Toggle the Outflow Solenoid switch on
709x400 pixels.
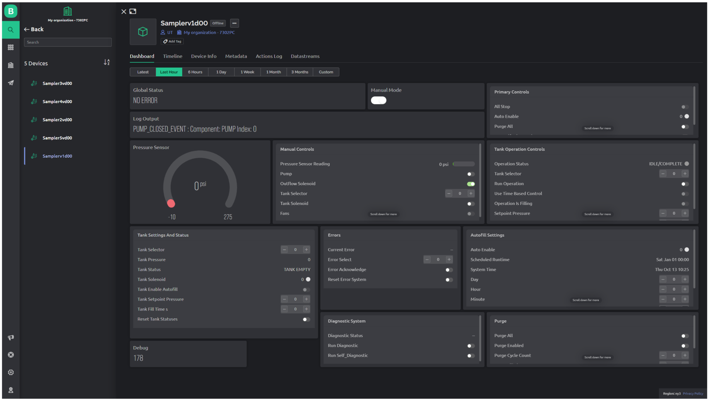(x=471, y=183)
